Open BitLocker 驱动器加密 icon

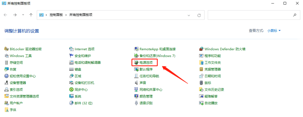click(6, 49)
